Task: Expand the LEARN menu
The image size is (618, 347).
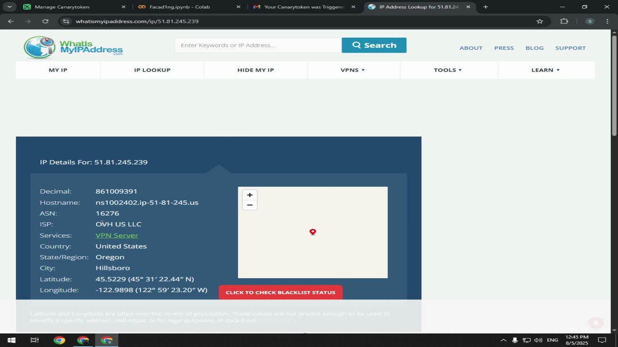Action: point(546,70)
